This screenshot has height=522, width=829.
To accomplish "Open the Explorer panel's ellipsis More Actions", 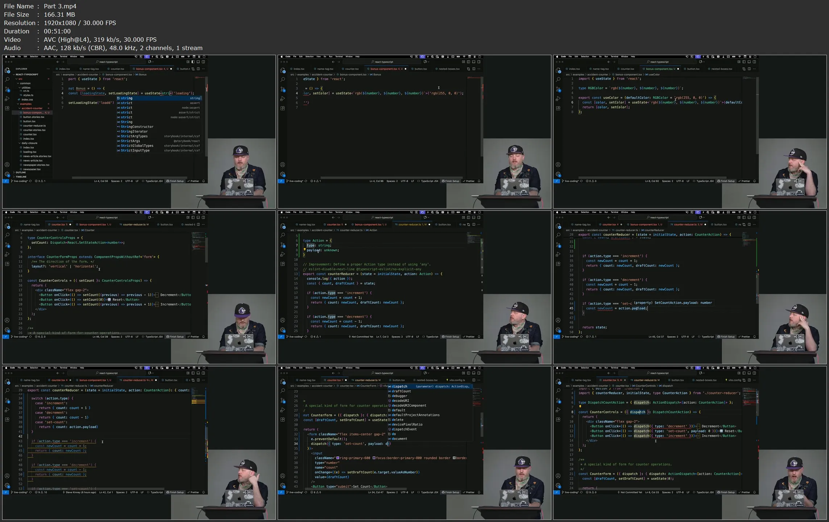I will (48, 69).
